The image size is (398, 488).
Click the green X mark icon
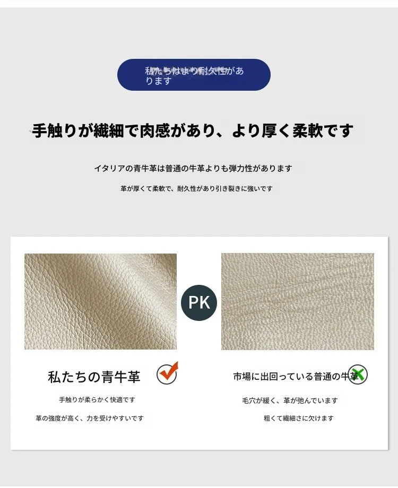pos(358,374)
